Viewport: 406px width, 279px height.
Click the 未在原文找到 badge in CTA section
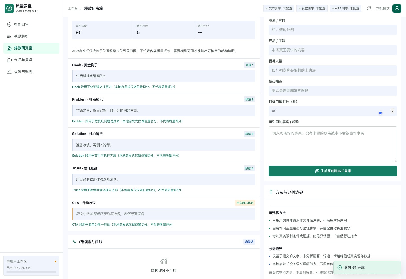coord(245,203)
